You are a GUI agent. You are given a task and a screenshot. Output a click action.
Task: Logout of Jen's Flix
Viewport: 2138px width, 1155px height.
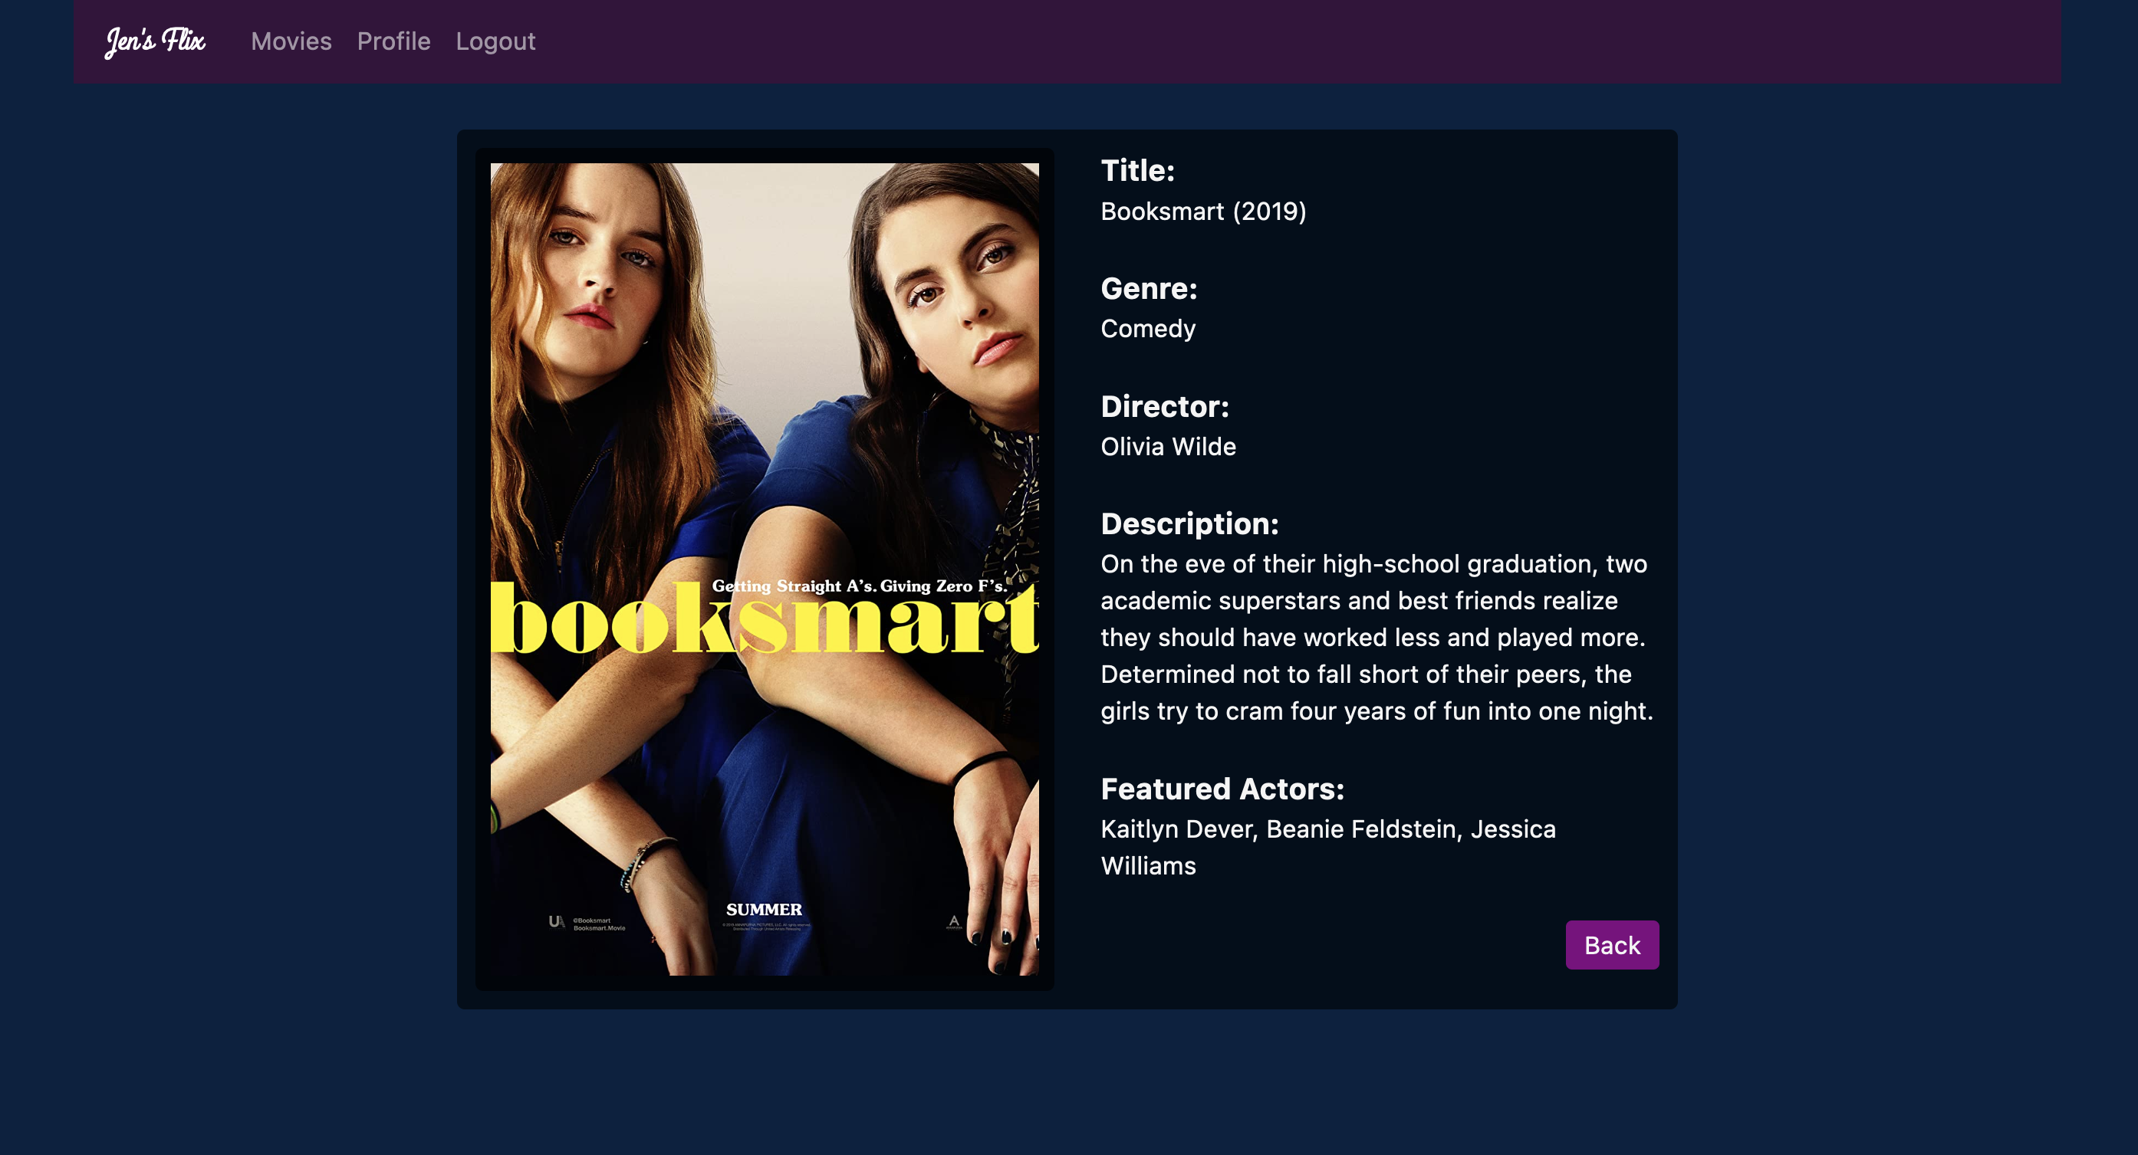495,41
